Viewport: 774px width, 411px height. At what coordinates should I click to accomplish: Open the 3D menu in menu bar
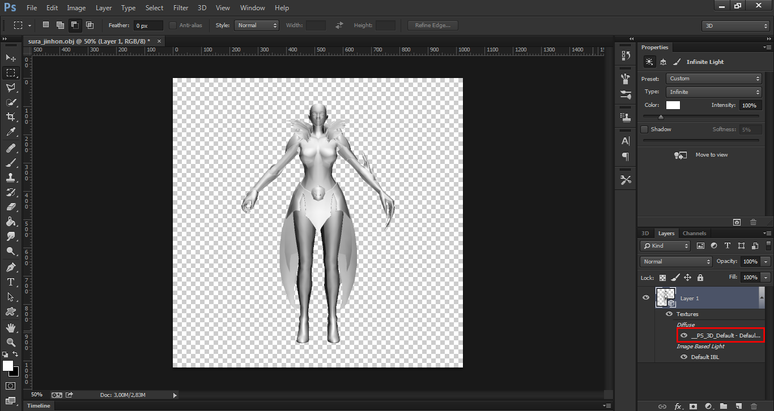point(202,8)
